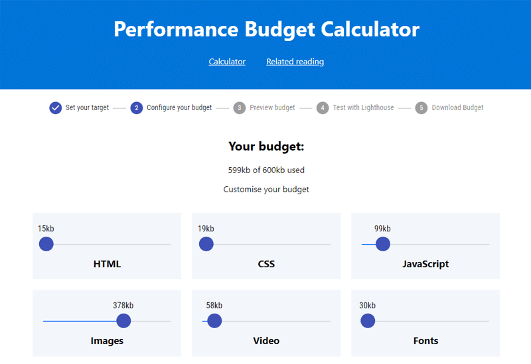Viewport: 531px width, 364px height.
Task: Click the JavaScript slider handle
Action: (382, 244)
